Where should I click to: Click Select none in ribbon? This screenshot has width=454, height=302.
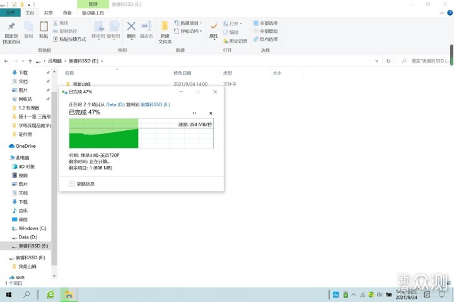[265, 31]
